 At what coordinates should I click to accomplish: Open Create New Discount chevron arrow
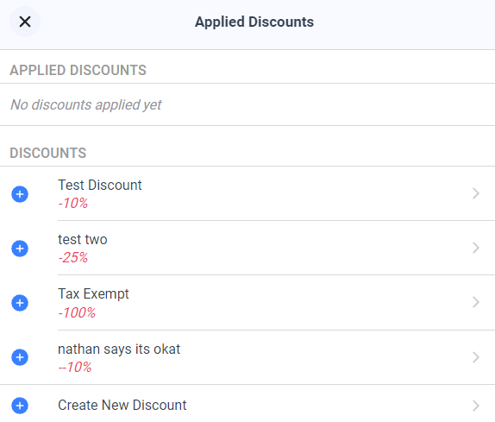point(476,406)
